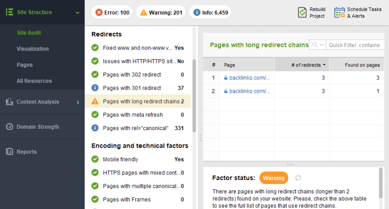The height and width of the screenshot is (209, 389).
Task: Open the Site Audit section
Action: click(29, 33)
